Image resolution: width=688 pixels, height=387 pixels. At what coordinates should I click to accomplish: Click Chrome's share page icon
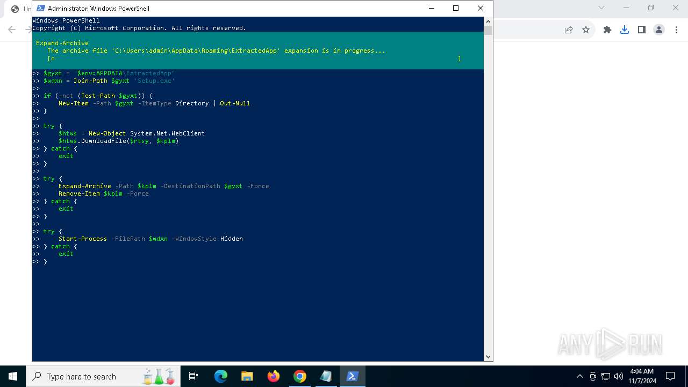pyautogui.click(x=569, y=30)
